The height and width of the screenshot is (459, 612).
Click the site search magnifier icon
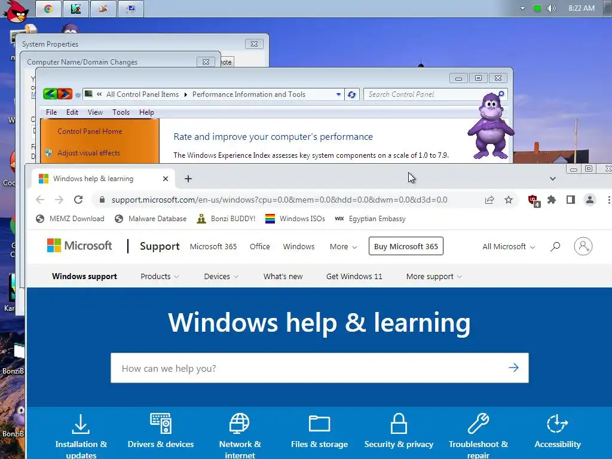(555, 247)
